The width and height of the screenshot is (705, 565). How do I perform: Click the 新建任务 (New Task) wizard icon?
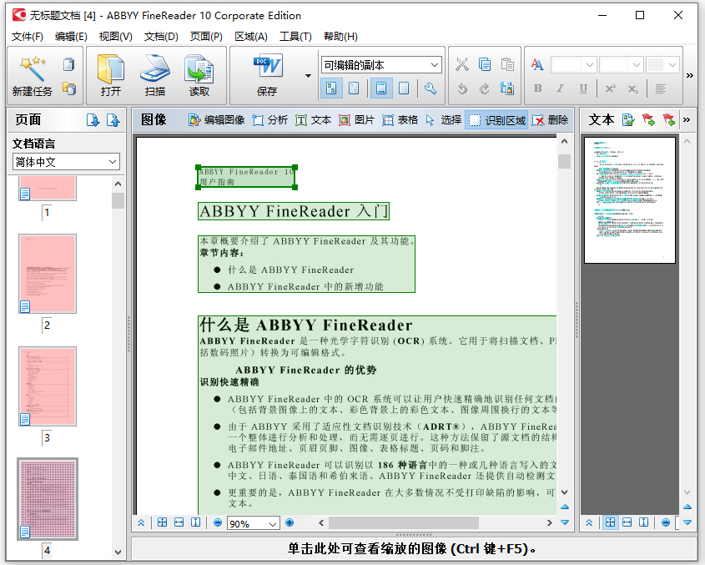pos(33,67)
